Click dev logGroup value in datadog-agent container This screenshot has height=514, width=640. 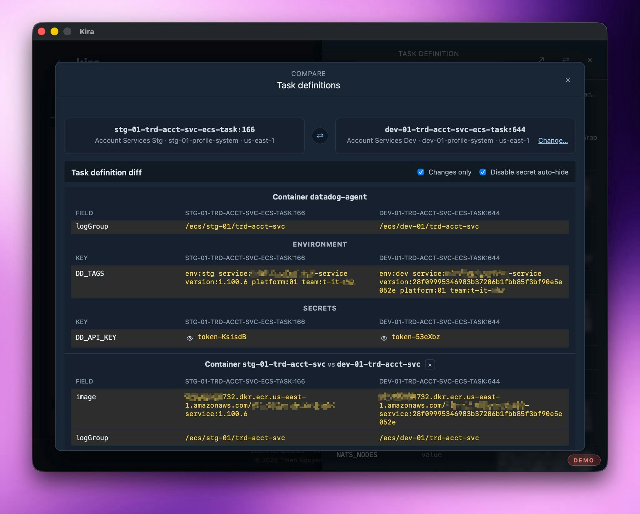[x=429, y=226]
